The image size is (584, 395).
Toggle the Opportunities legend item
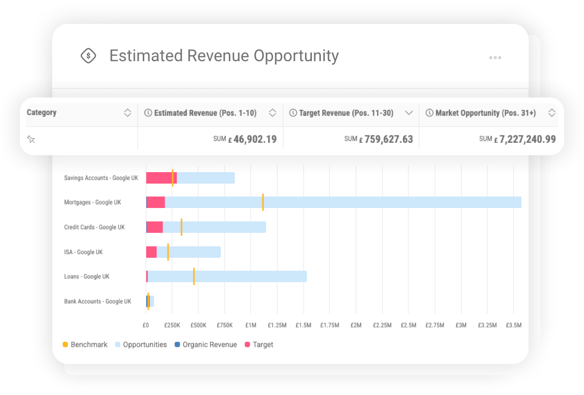click(141, 344)
